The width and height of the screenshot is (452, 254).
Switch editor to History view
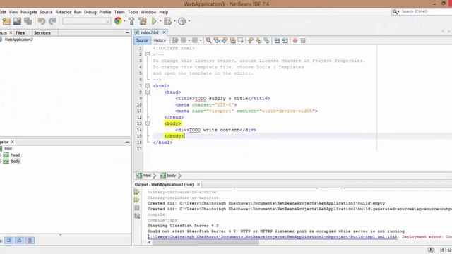tap(160, 40)
